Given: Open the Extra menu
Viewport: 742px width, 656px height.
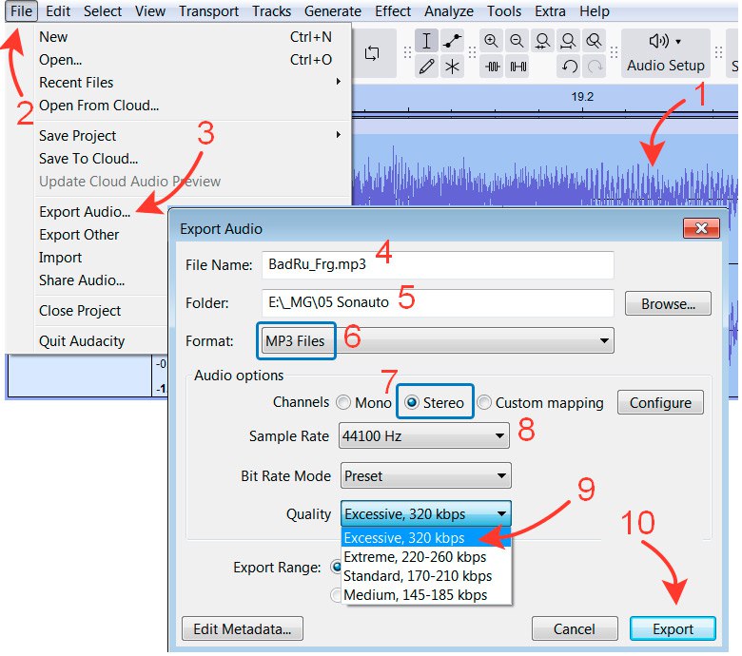Looking at the screenshot, I should tap(550, 10).
